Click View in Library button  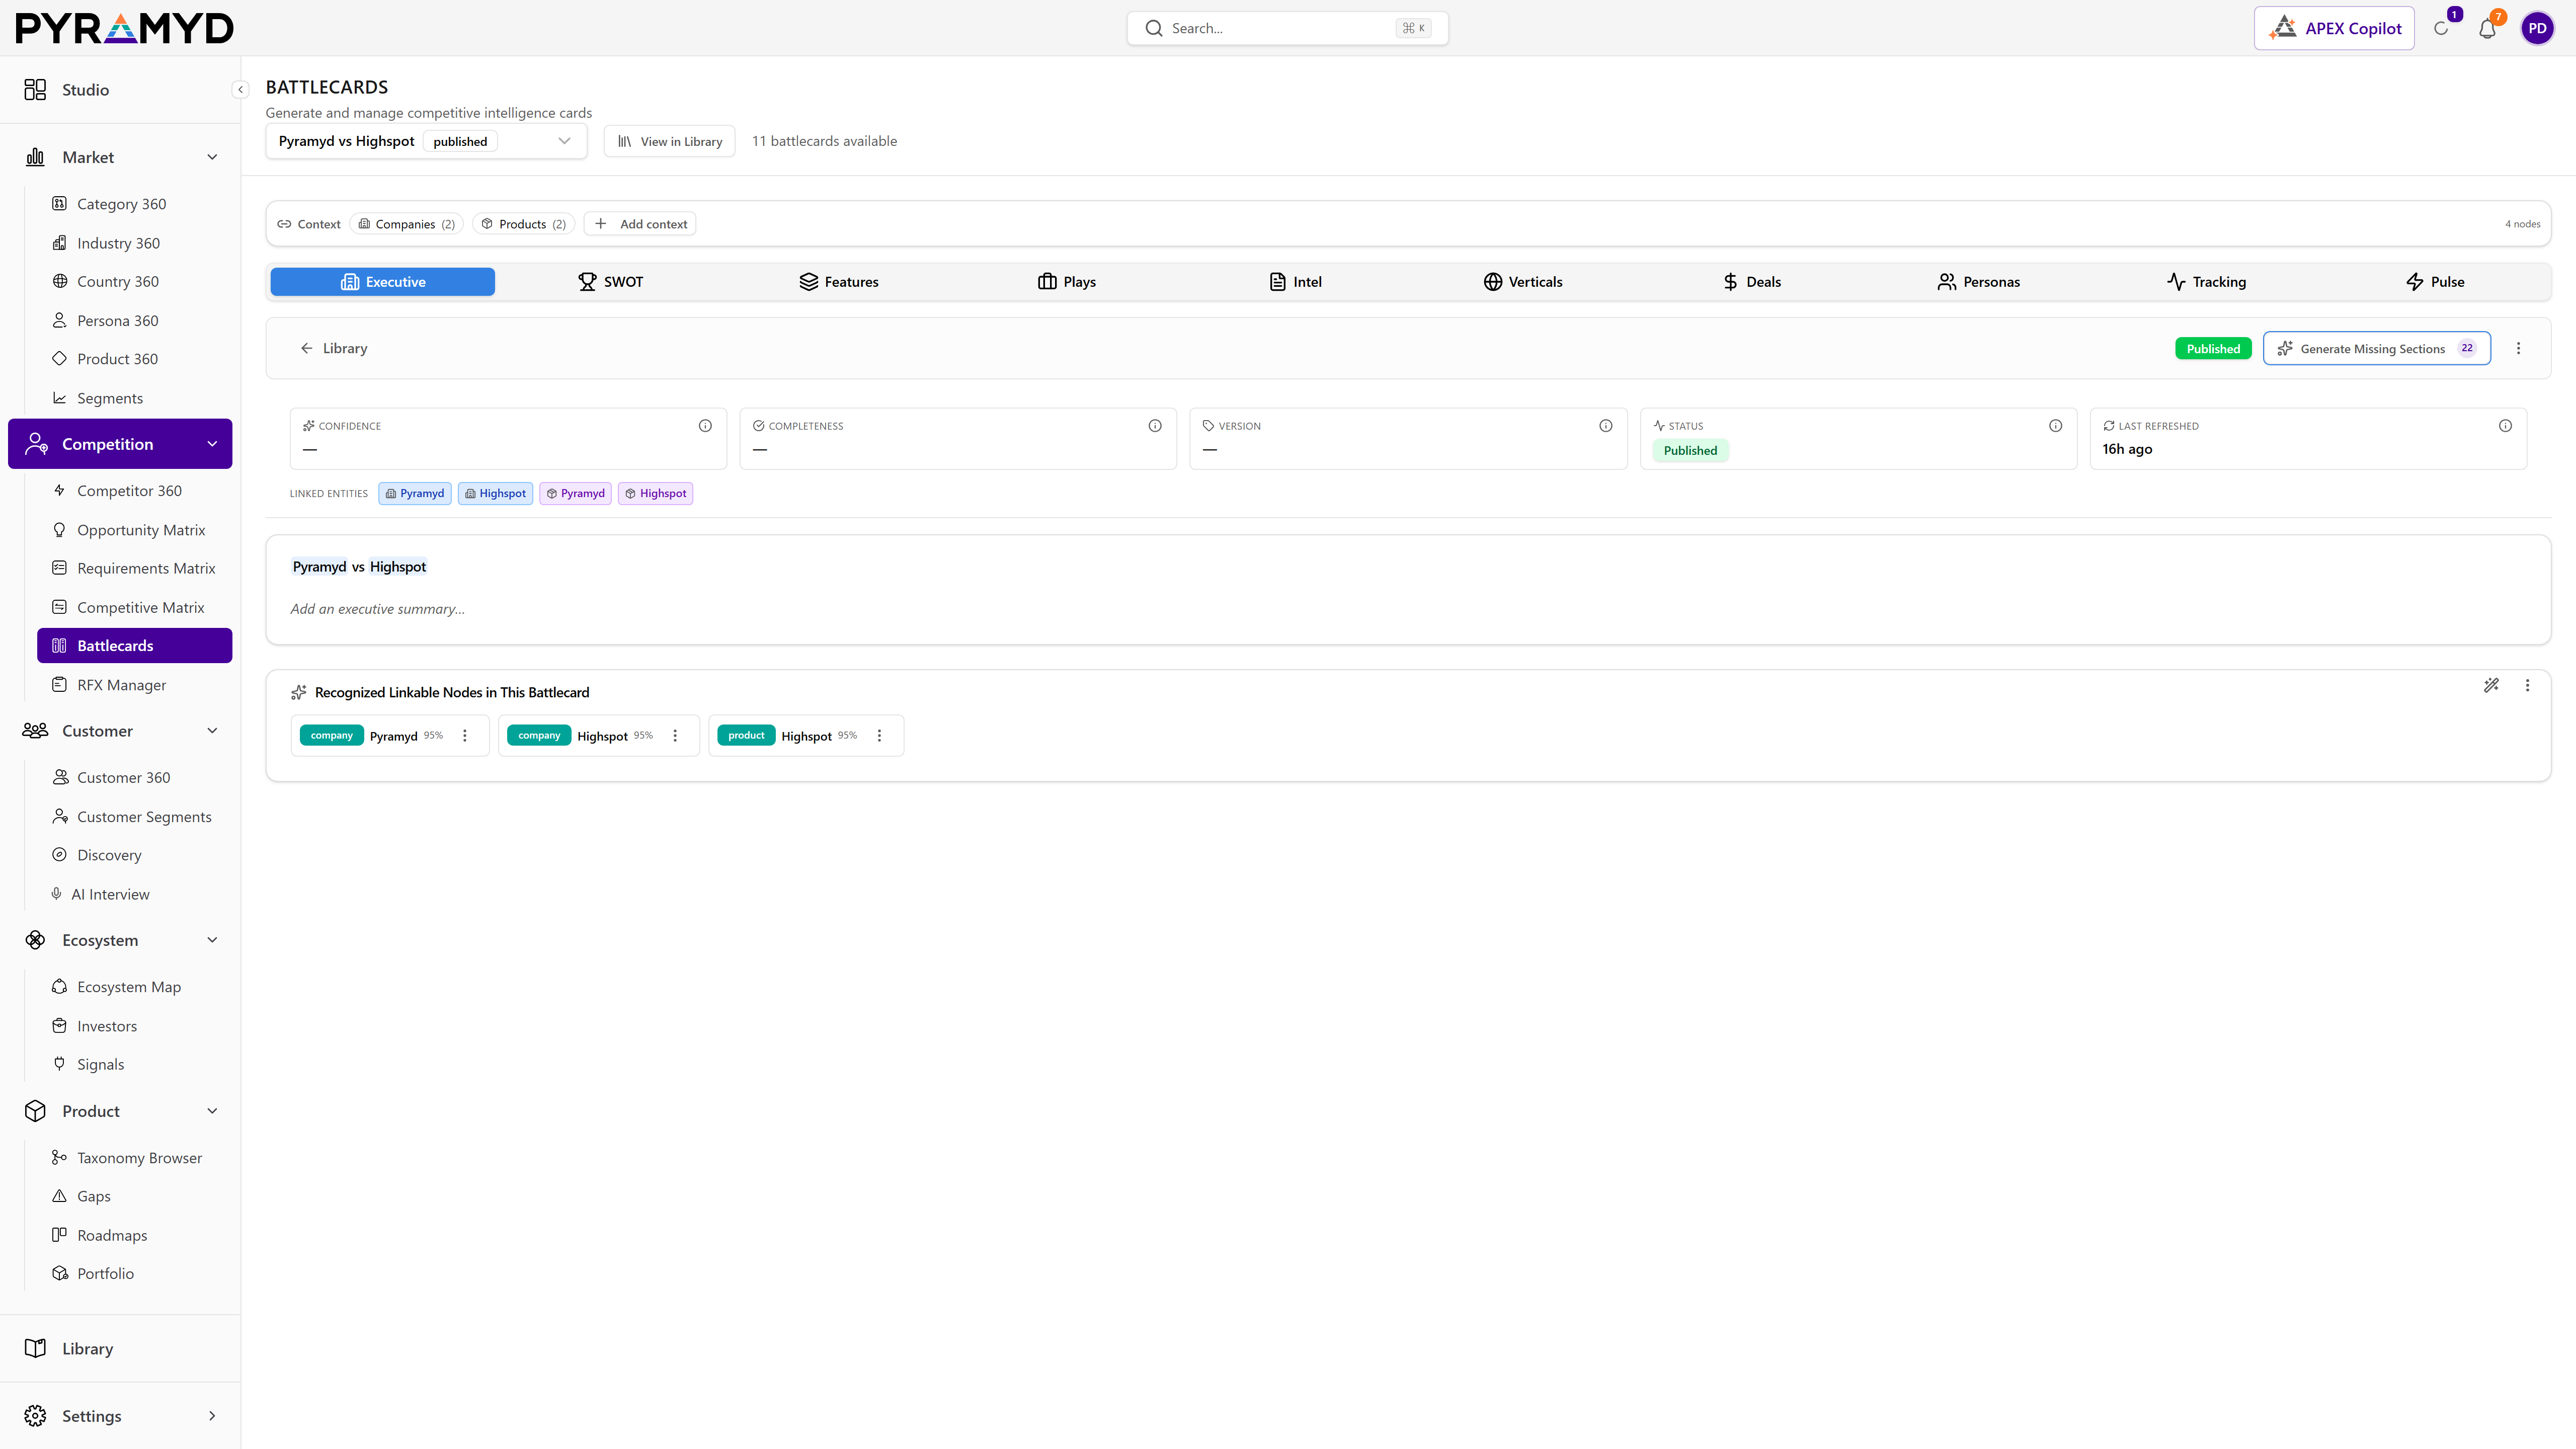(669, 141)
